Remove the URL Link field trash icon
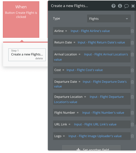Image resolution: width=136 pixels, height=153 pixels. pyautogui.click(x=132, y=124)
